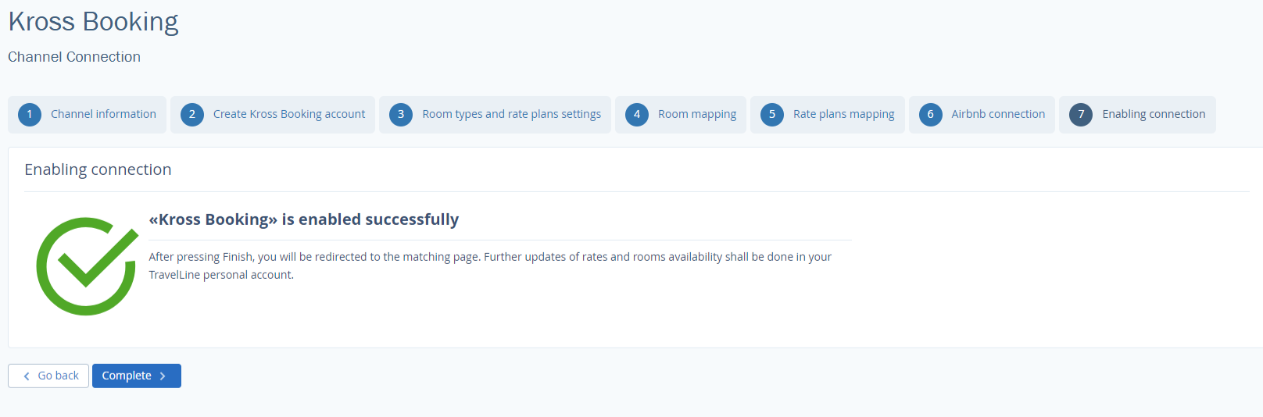Click the step 4 number circle
The width and height of the screenshot is (1263, 417).
(637, 115)
